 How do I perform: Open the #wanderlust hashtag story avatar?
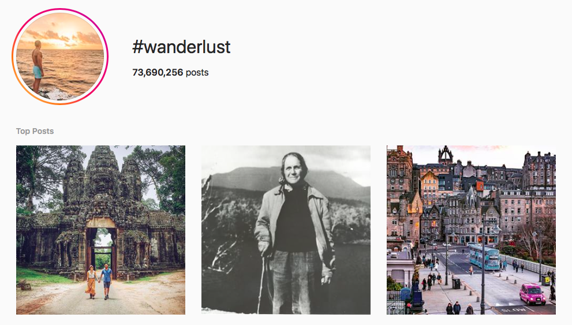coord(60,57)
